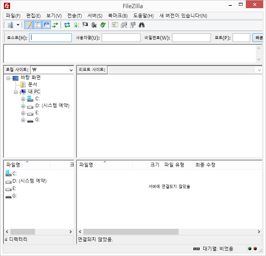Open new version available menu
The height and width of the screenshot is (256, 266).
pos(183,16)
